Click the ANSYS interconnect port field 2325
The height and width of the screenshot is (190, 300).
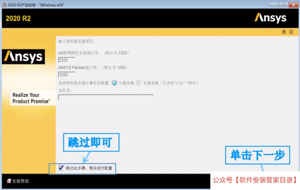click(x=67, y=60)
